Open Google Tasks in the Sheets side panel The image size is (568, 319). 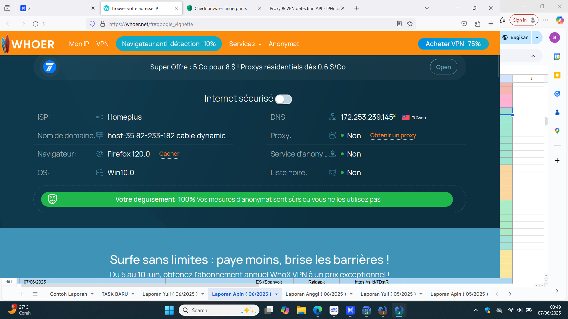tap(557, 94)
